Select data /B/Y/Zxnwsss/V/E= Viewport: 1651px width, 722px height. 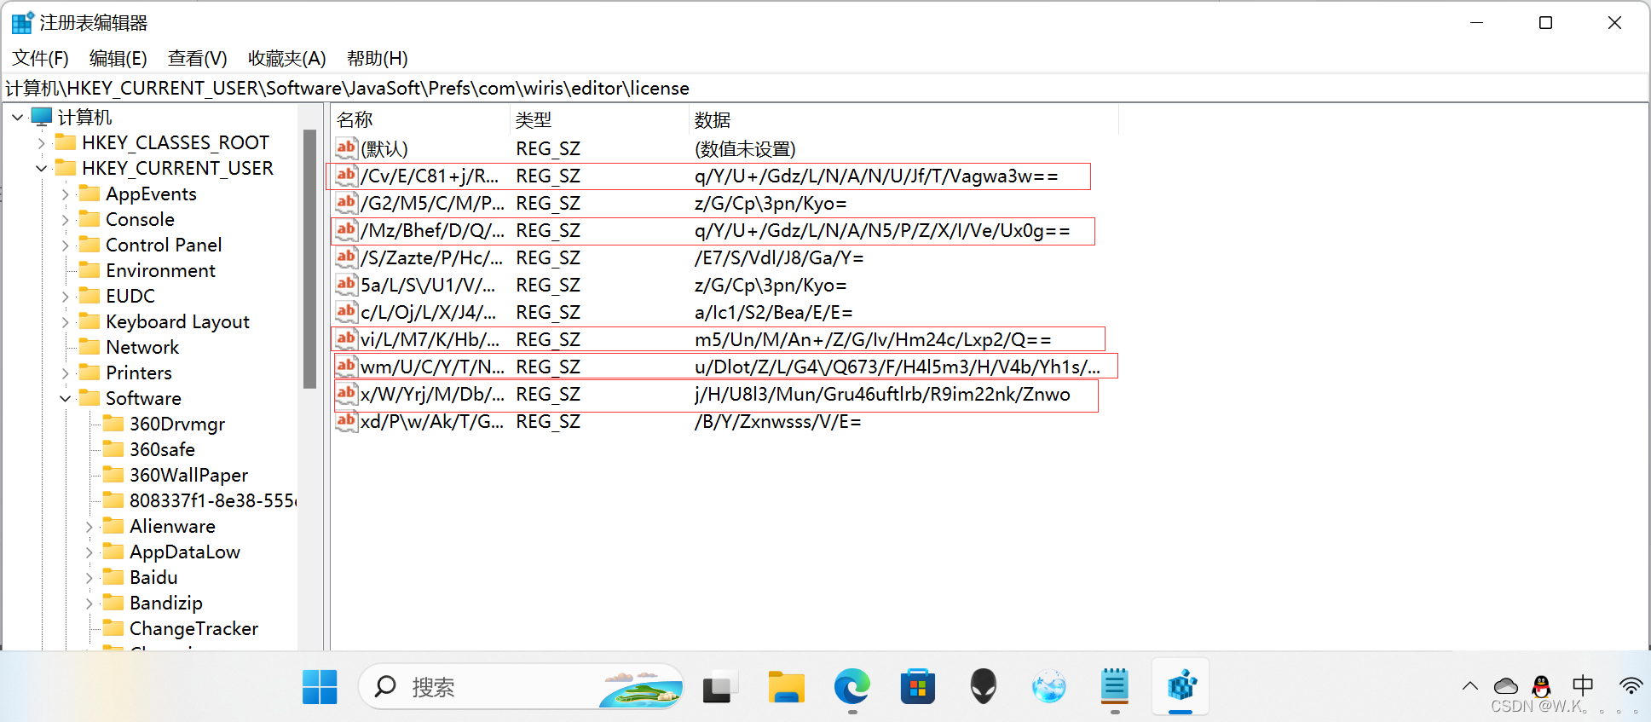pos(777,421)
